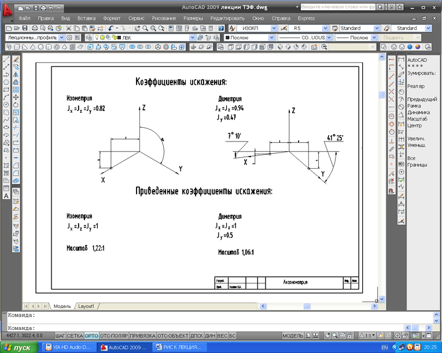
Task: Choose Границы zoom option in side panel
Action: 417,165
